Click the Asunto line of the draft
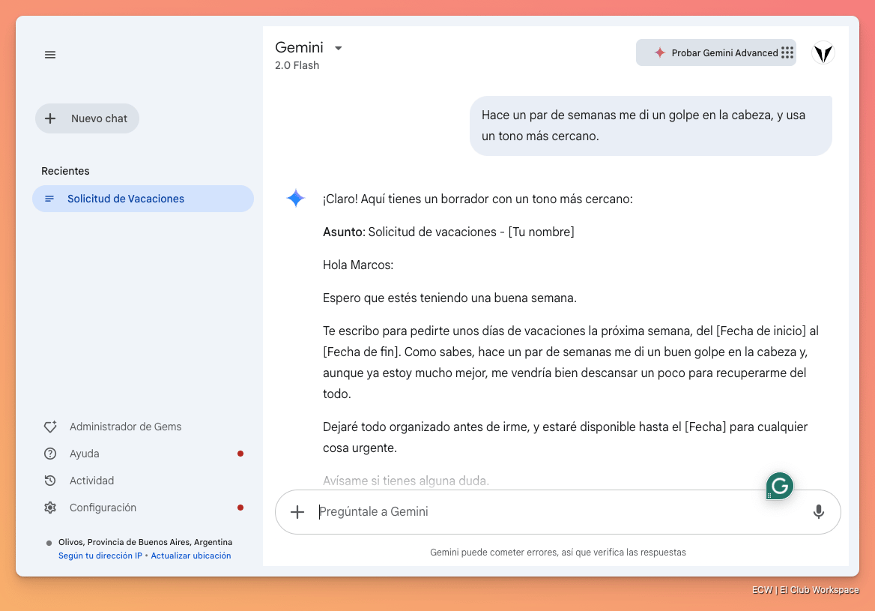 pos(449,232)
